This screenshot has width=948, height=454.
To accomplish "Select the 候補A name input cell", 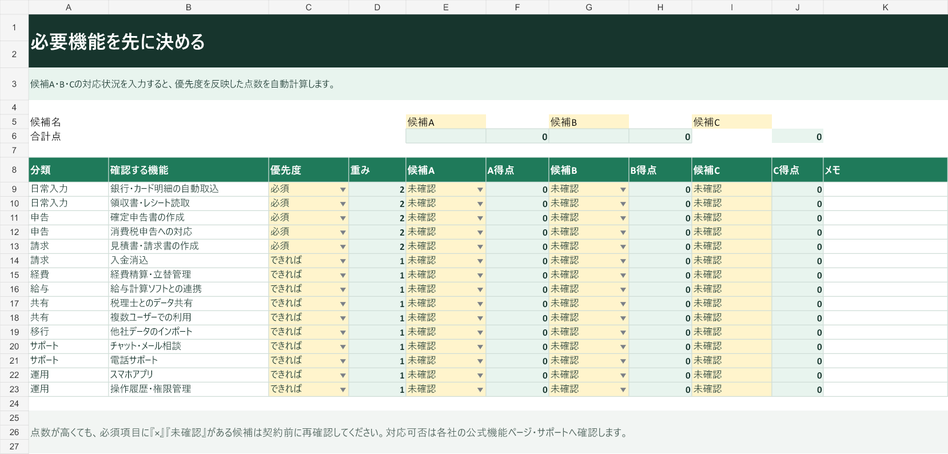I will [446, 122].
